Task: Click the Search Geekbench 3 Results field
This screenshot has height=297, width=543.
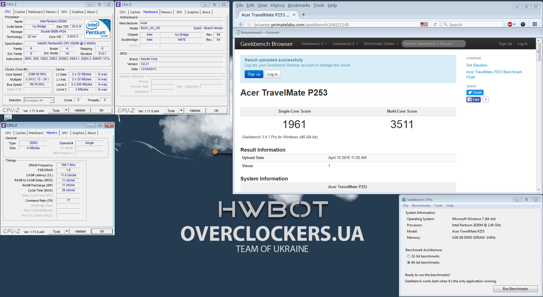Action: click(x=434, y=44)
